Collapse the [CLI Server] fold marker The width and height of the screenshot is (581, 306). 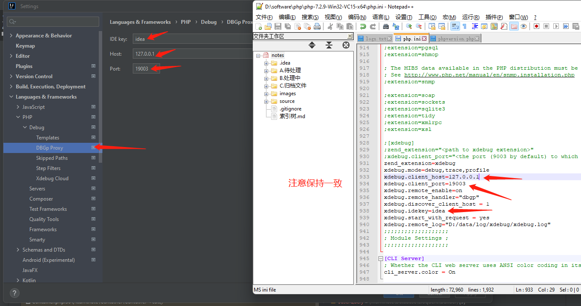[381, 258]
